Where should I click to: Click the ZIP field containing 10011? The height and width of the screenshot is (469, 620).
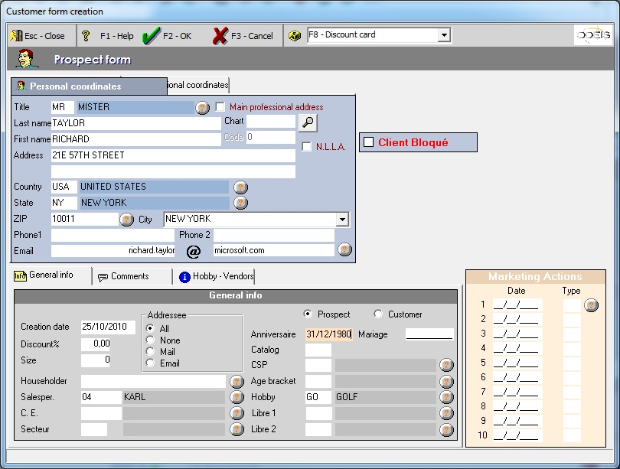[85, 219]
